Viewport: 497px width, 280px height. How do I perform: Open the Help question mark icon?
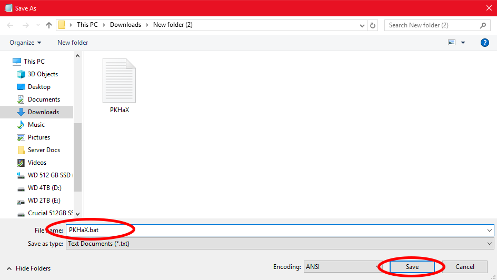(485, 43)
